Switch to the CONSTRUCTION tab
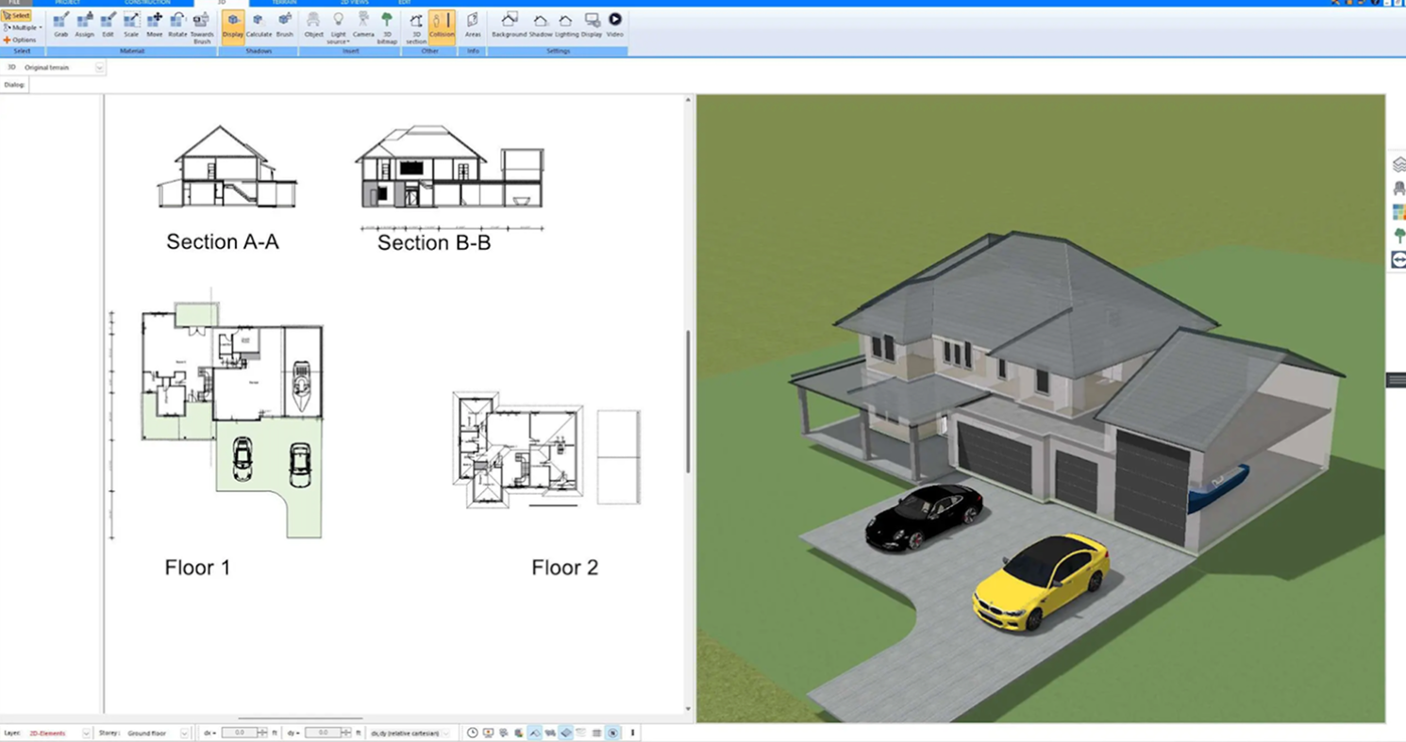Screen dimensions: 1406x742 point(148,3)
